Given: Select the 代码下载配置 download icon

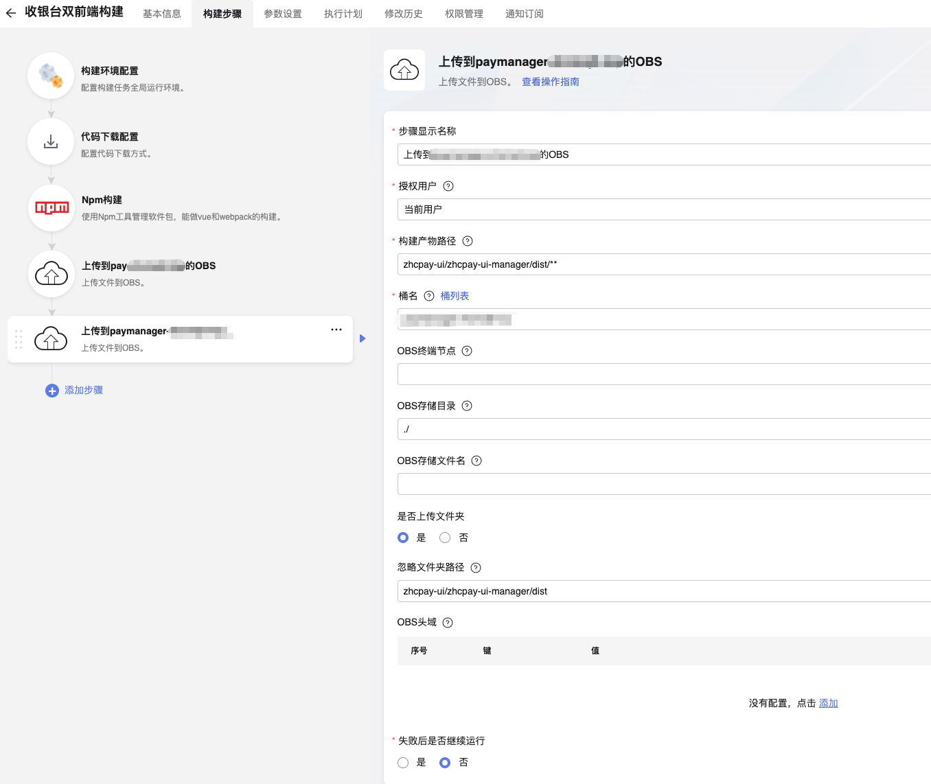Looking at the screenshot, I should click(x=51, y=141).
